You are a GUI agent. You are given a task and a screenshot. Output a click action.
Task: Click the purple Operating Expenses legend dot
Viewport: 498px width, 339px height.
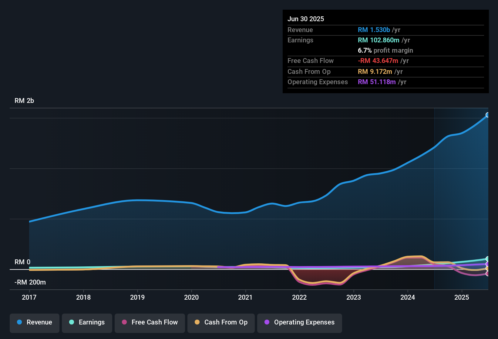(267, 322)
